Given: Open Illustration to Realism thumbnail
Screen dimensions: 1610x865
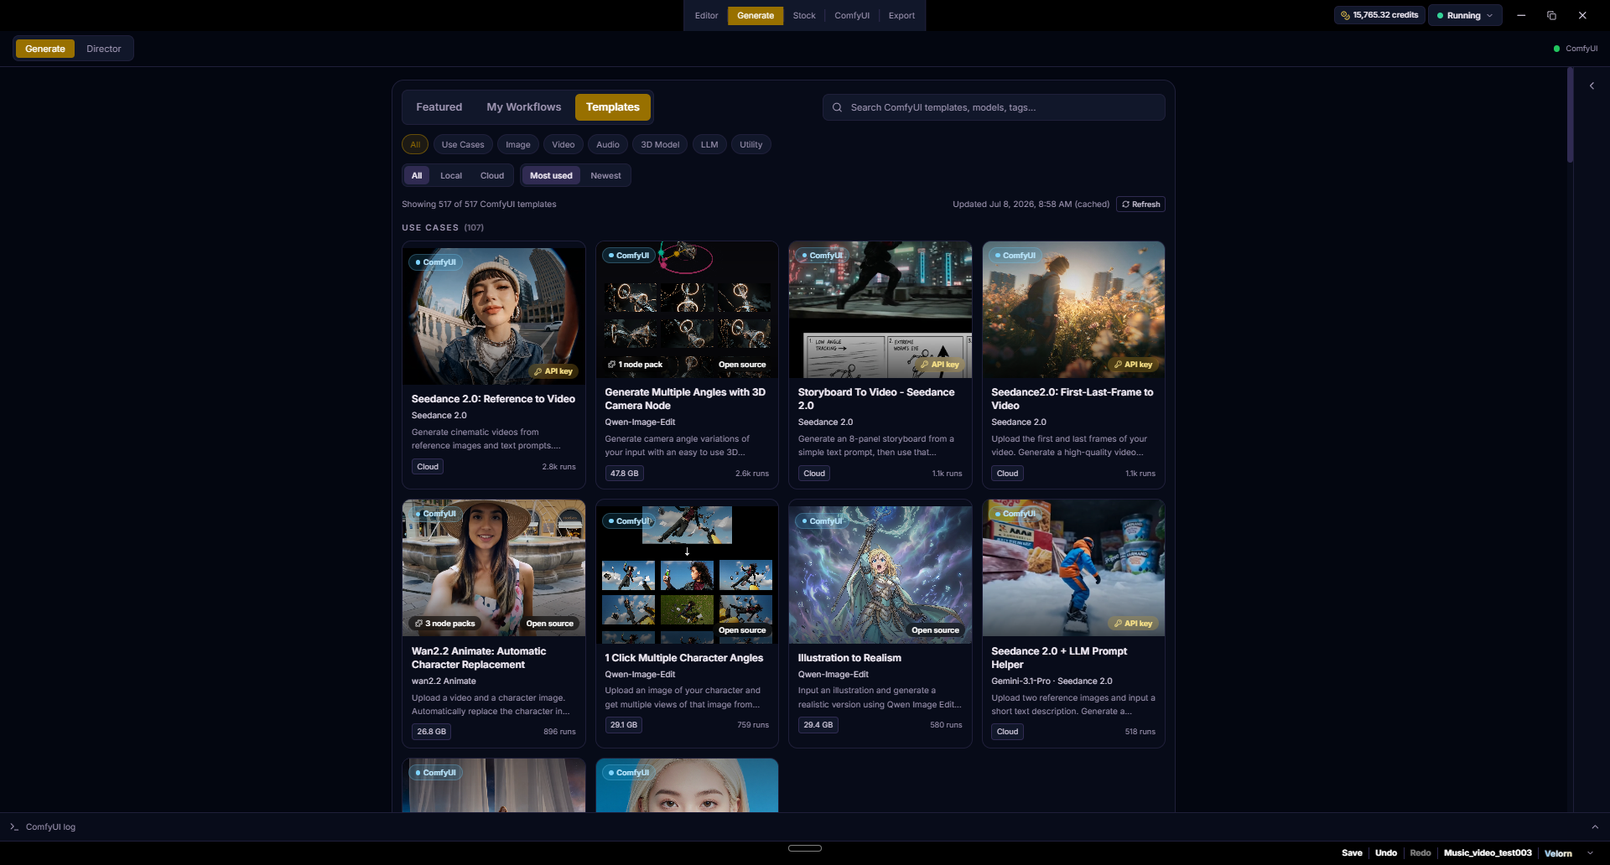Looking at the screenshot, I should [x=880, y=575].
